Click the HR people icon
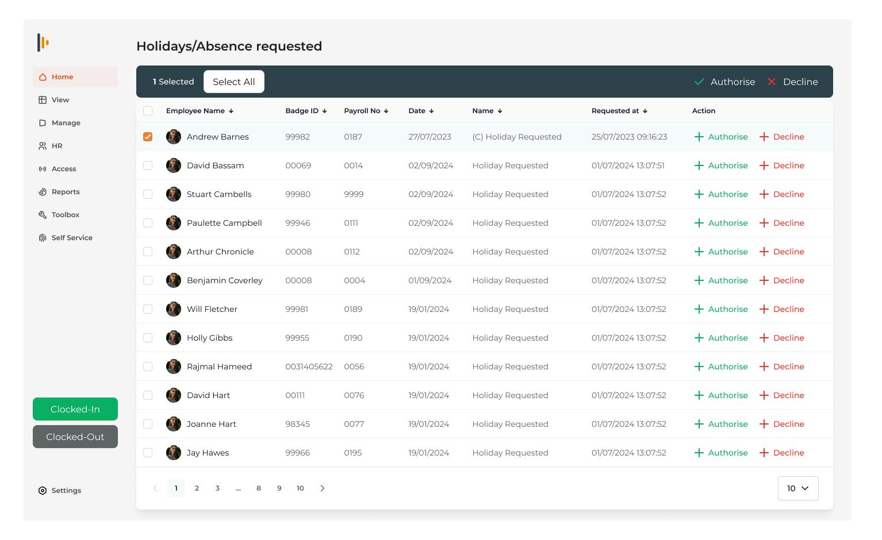 pyautogui.click(x=43, y=146)
